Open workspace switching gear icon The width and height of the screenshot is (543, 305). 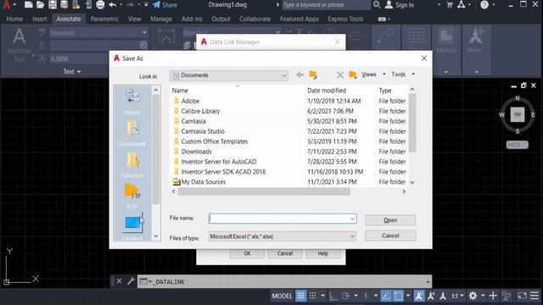(x=473, y=296)
